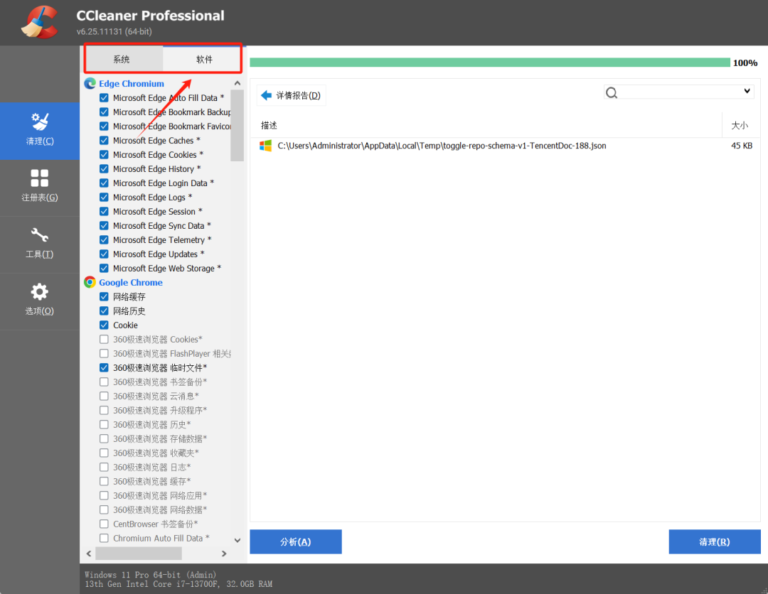Open the 选项(O) options section
This screenshot has height=594, width=768.
40,301
